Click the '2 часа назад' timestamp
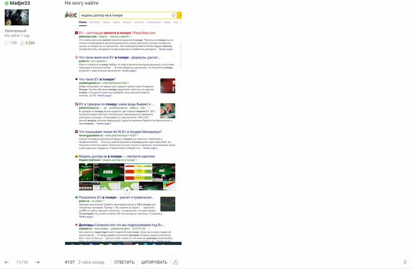This screenshot has width=413, height=269. (x=91, y=262)
